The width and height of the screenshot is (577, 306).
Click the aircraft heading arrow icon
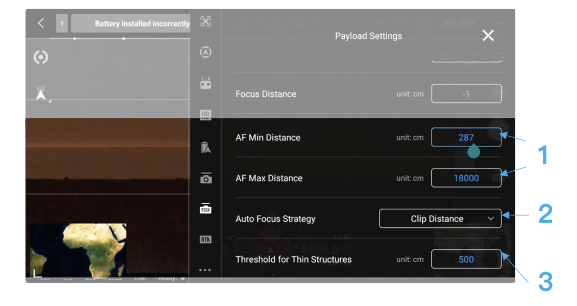coord(41,94)
